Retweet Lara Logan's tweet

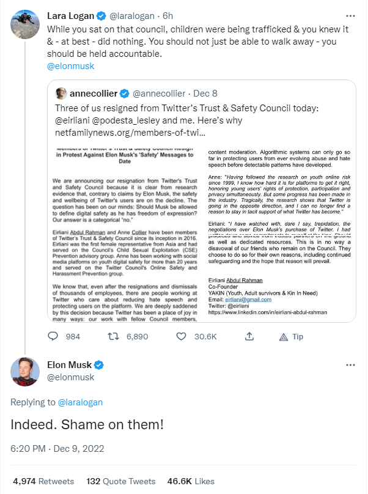[113, 336]
